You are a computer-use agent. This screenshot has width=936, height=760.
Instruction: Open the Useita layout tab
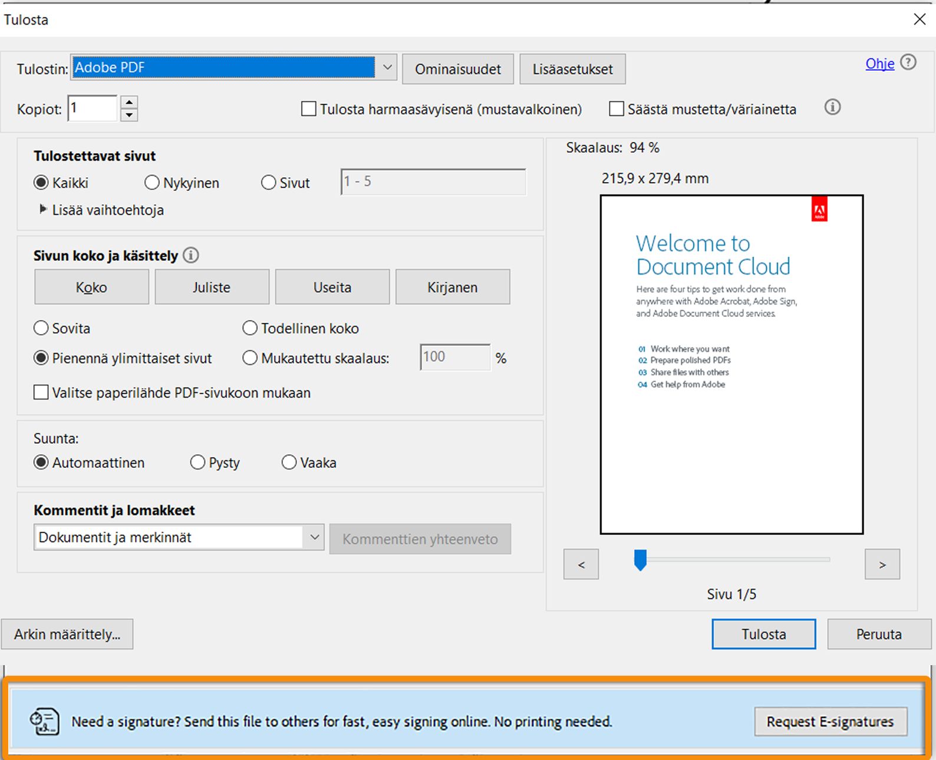pos(332,287)
